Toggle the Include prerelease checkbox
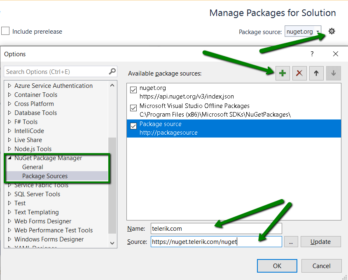 pos(5,31)
